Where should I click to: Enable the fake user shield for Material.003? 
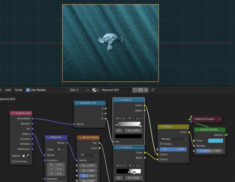pos(135,90)
